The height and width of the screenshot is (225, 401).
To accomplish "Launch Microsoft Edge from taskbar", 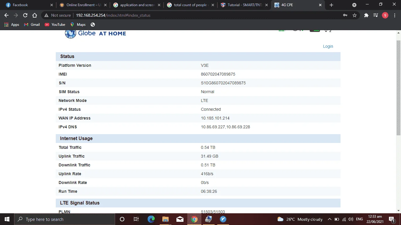I will pos(151,219).
